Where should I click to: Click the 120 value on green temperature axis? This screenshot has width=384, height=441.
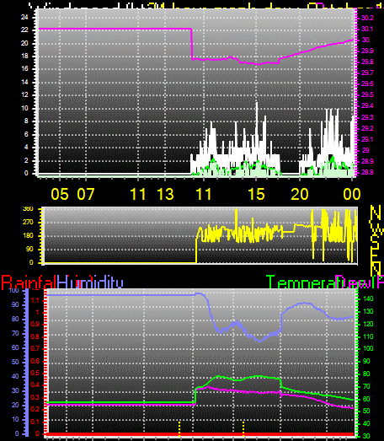tap(368, 325)
